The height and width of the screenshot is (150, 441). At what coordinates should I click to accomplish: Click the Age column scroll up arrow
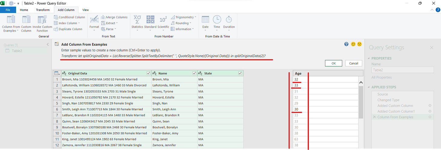point(361,82)
